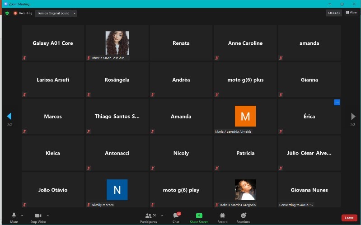The width and height of the screenshot is (361, 225).
Task: Click muted mic icon on João Otávio tile
Action: coord(24,205)
